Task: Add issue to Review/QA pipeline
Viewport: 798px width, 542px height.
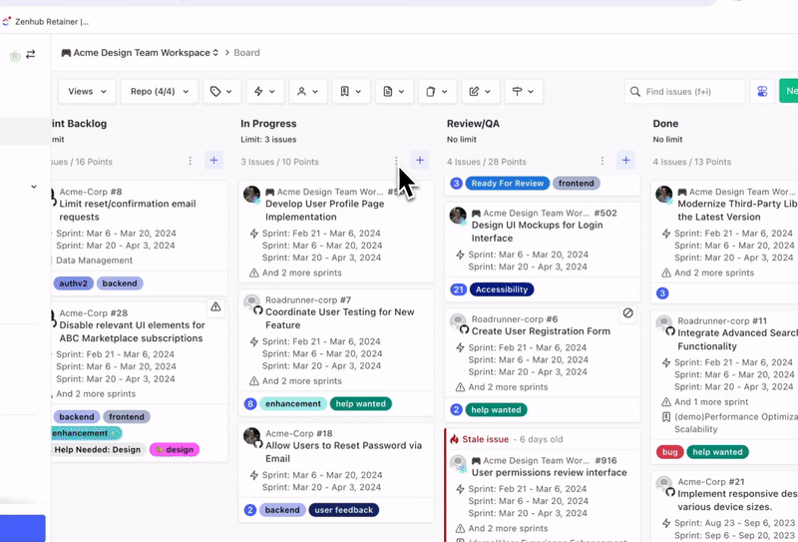Action: 626,161
